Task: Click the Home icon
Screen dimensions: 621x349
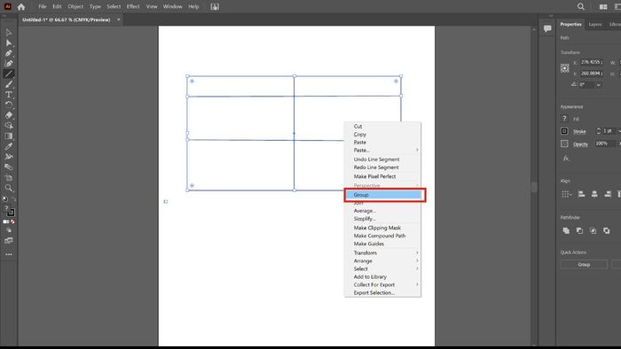Action: tap(21, 7)
